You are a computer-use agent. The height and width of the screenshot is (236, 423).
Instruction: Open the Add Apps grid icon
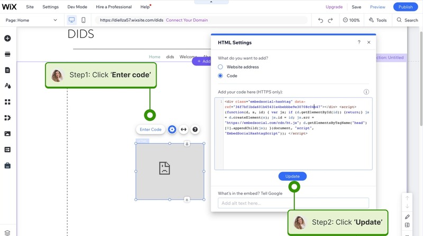tap(7, 102)
